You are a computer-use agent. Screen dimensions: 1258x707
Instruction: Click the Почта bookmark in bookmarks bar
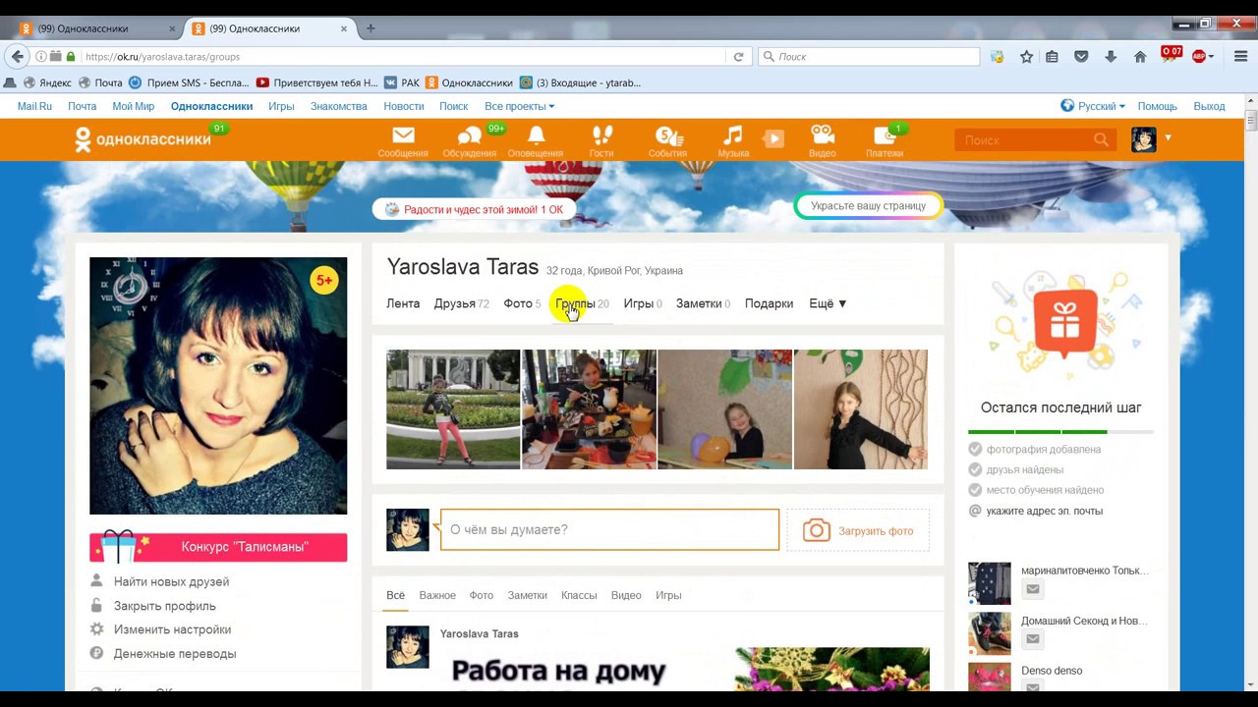tap(100, 83)
